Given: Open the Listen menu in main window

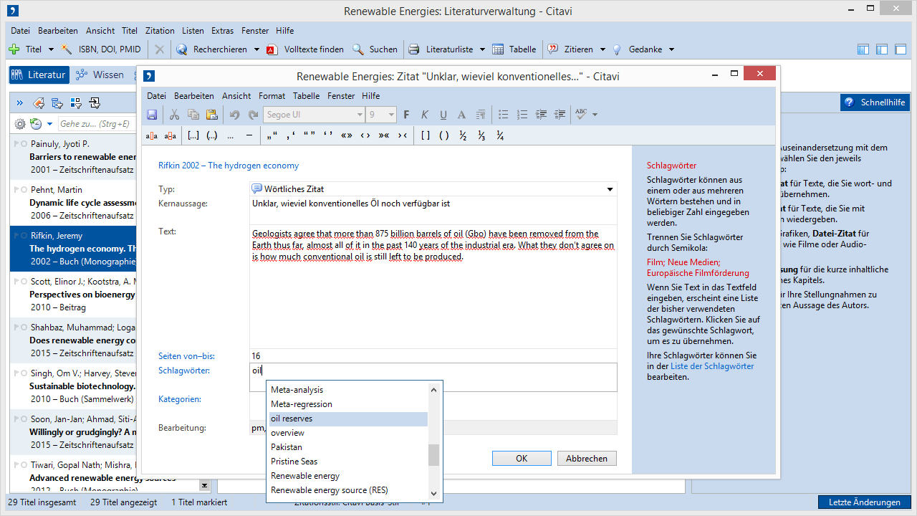Looking at the screenshot, I should coord(193,31).
